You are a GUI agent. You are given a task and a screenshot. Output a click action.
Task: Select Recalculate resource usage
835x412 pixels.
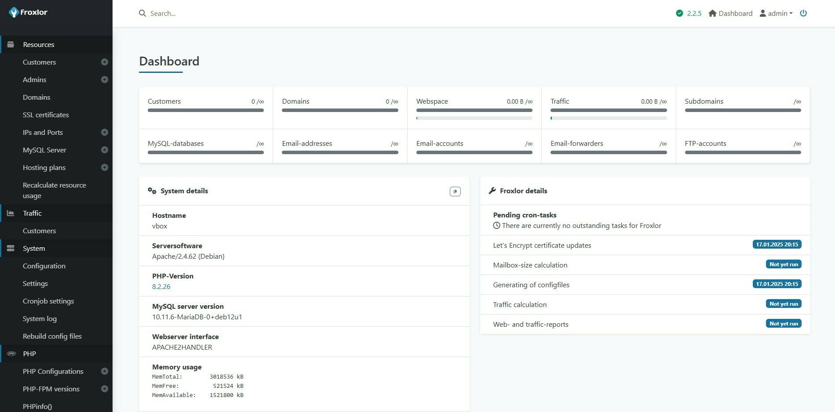tap(55, 190)
